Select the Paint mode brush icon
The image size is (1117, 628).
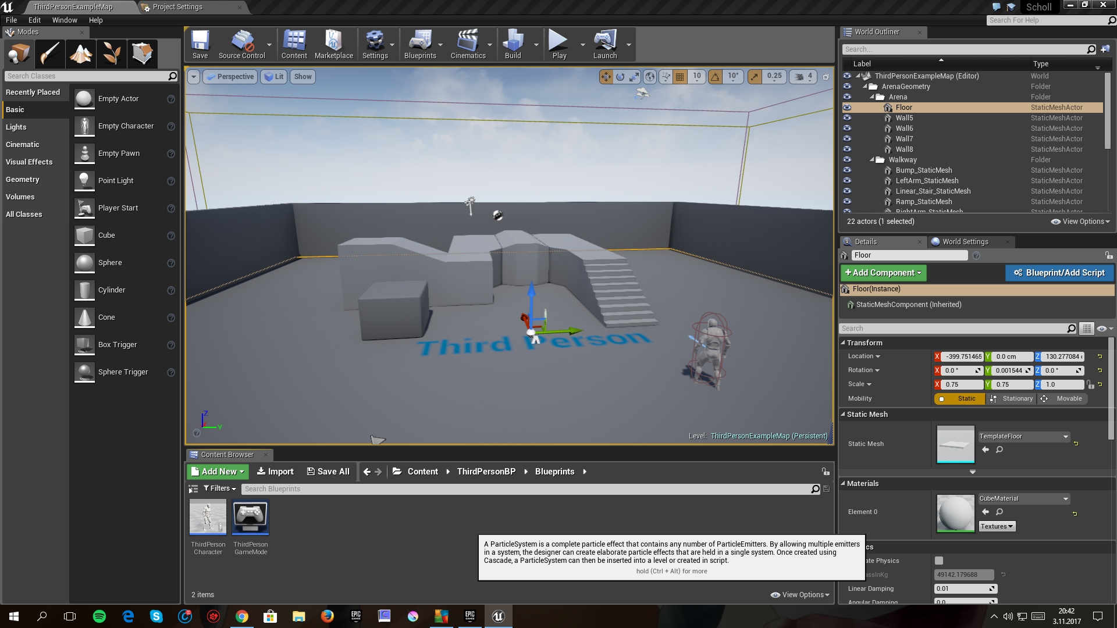tap(49, 54)
